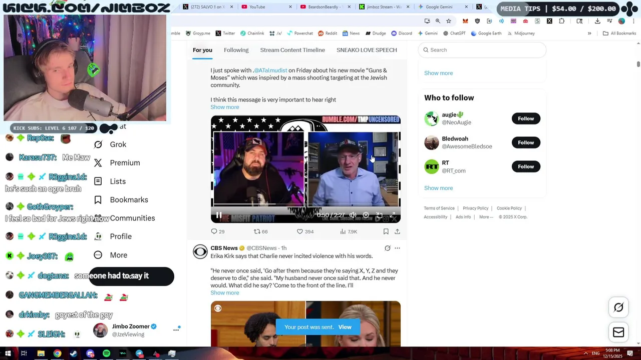
Task: Share the Guns & Moses video post
Action: tap(397, 231)
